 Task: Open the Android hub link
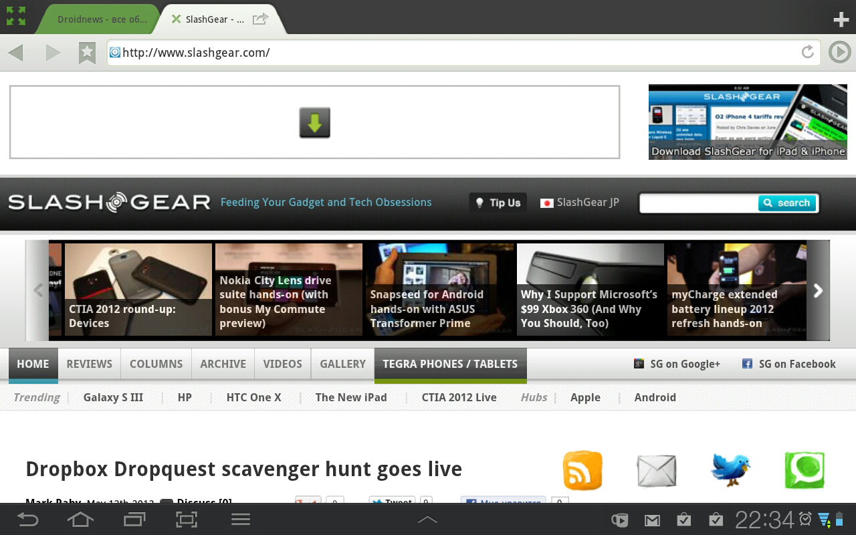(655, 397)
